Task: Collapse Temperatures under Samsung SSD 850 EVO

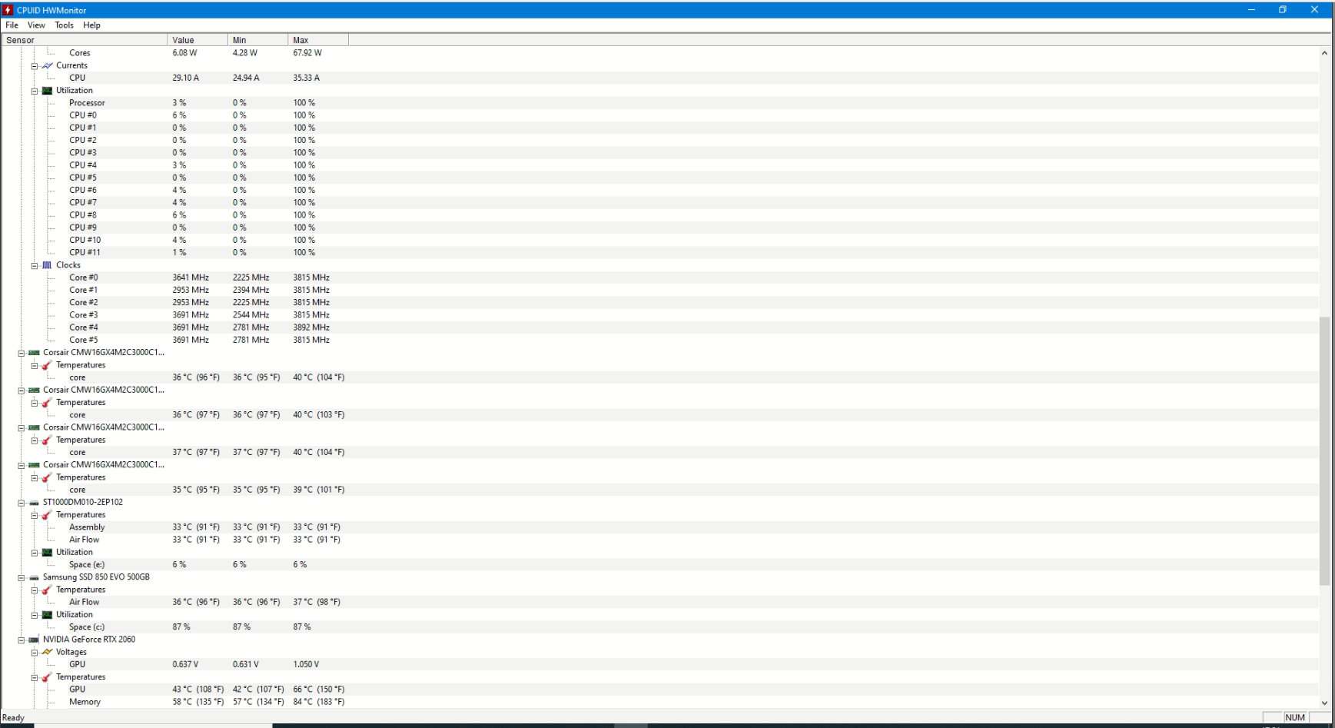Action: coord(35,590)
